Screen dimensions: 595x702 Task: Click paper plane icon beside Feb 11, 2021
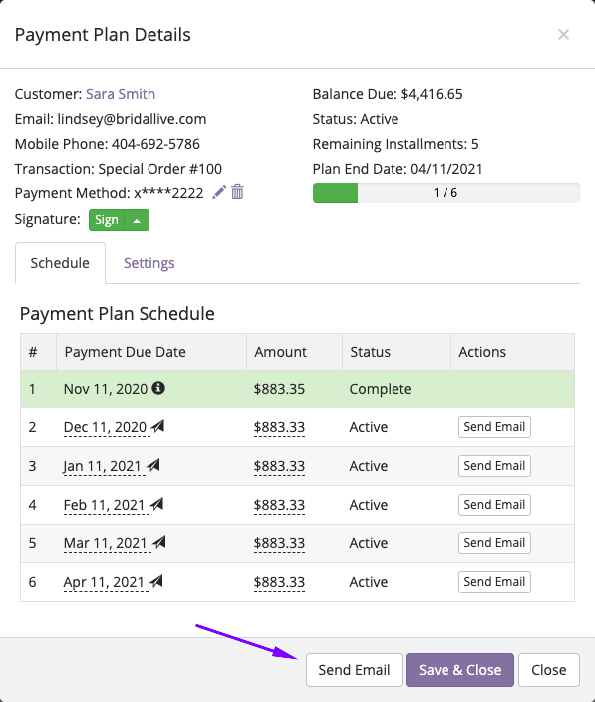(156, 504)
